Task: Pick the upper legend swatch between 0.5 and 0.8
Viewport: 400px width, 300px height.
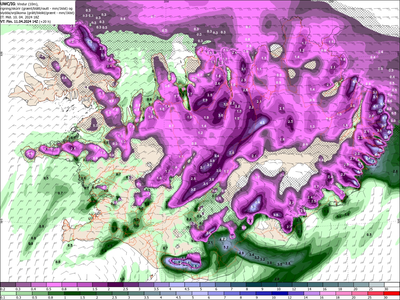Action: click(54, 284)
